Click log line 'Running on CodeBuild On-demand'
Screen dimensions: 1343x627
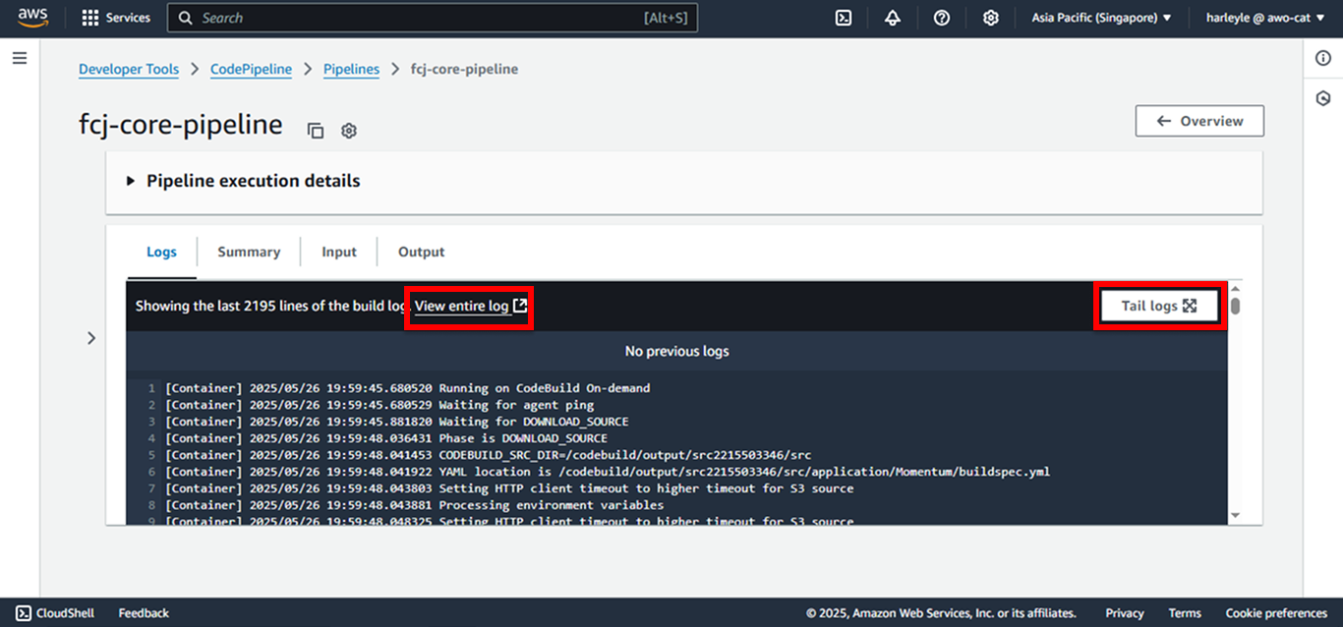coord(407,388)
